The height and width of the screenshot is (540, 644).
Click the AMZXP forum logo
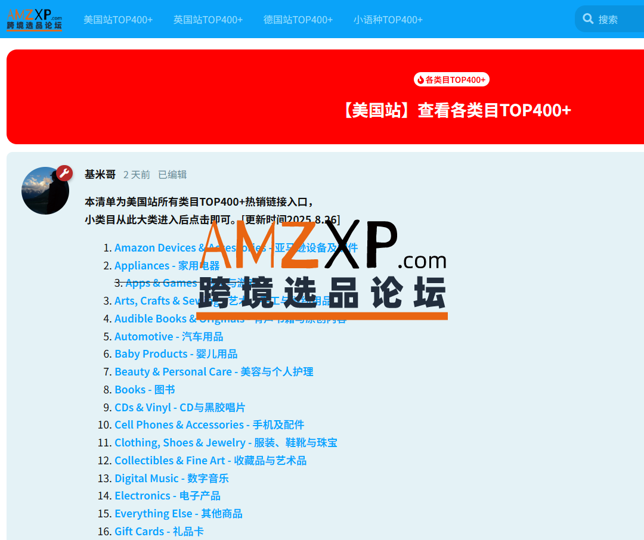point(34,19)
